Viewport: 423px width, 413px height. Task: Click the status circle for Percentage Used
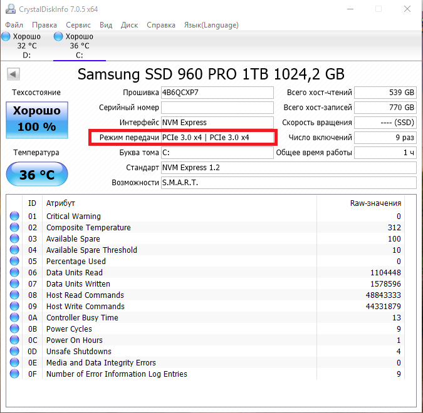(14, 262)
